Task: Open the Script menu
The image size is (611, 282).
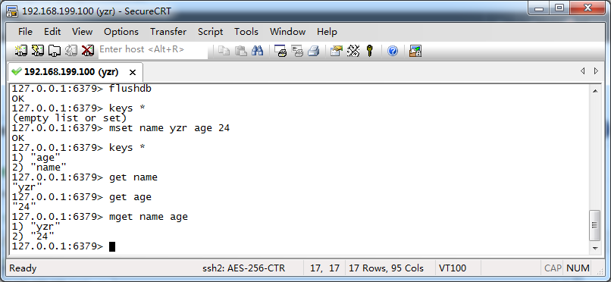Action: (x=211, y=32)
